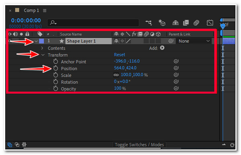The height and width of the screenshot is (155, 241).
Task: Open the Comp 1 panel menu
Action: pyautogui.click(x=45, y=10)
